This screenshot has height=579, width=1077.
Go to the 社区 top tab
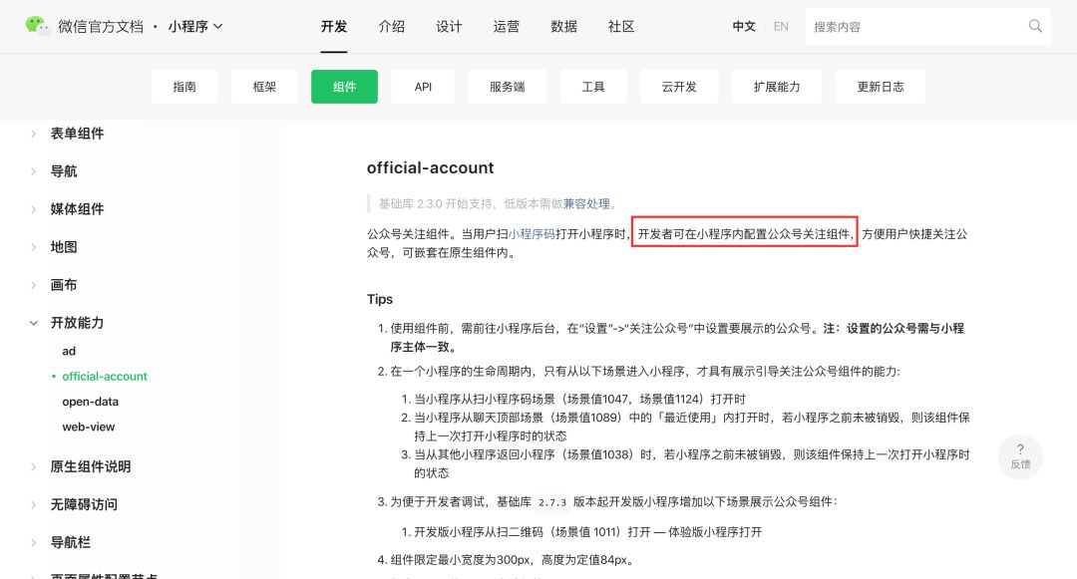tap(621, 26)
